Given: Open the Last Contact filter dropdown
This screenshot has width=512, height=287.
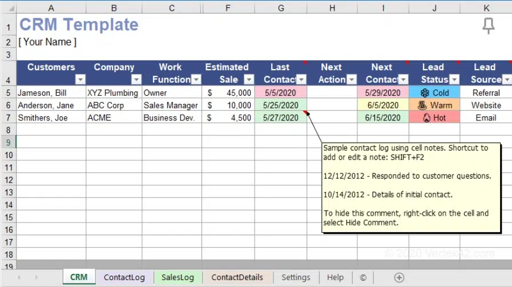Looking at the screenshot, I should pos(301,79).
